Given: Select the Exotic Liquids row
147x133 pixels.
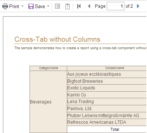Looking at the screenshot, I should point(107,88).
